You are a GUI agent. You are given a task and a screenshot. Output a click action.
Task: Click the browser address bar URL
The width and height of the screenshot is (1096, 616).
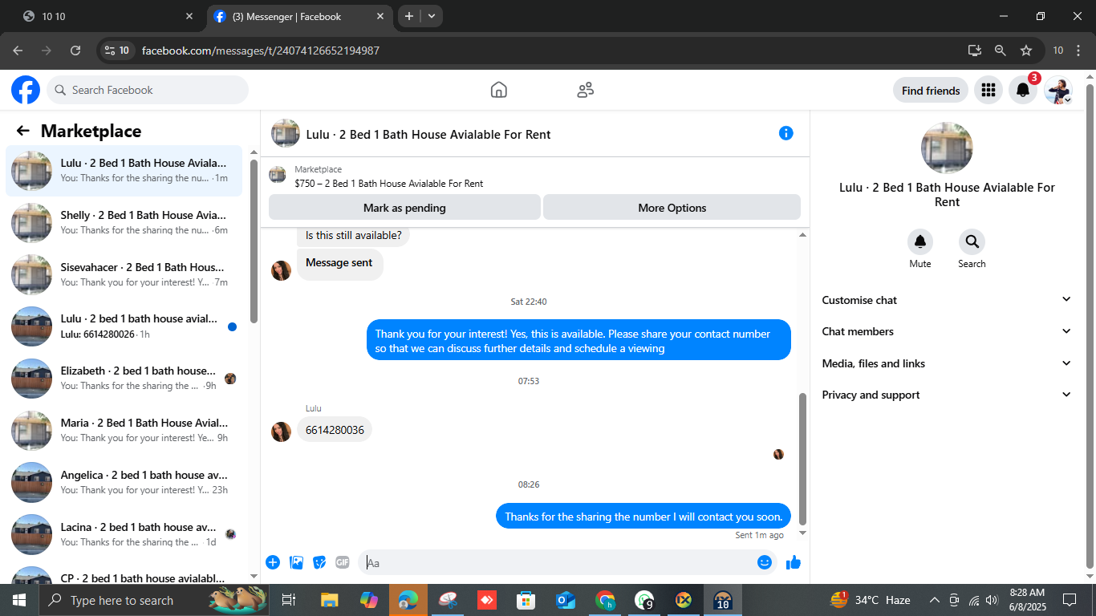[261, 51]
